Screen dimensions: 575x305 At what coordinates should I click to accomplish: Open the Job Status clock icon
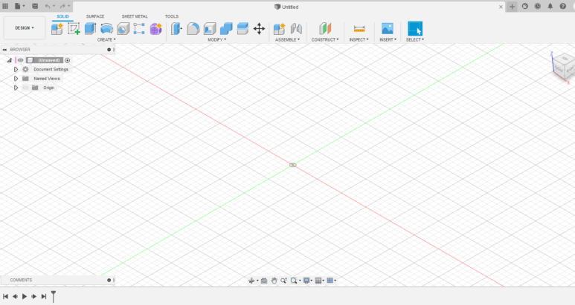538,6
